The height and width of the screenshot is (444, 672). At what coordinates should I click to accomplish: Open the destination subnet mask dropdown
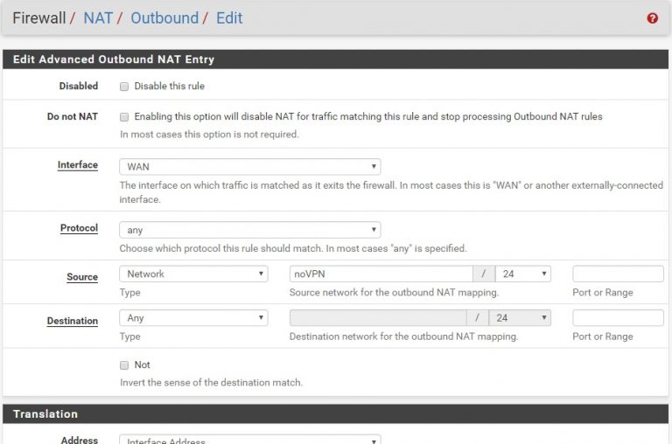click(520, 318)
